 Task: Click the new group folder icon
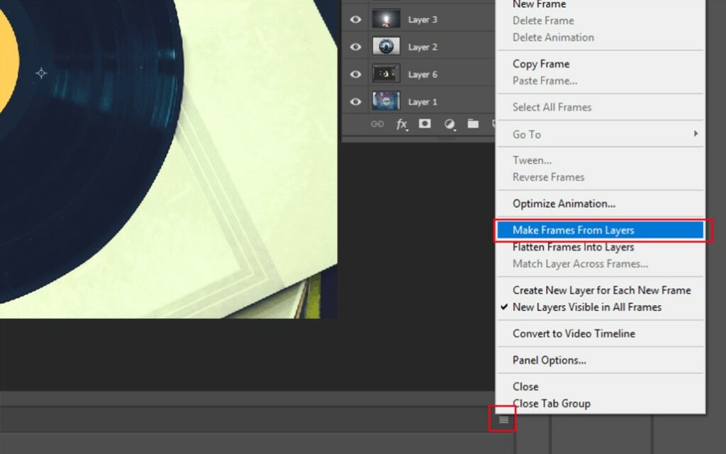pyautogui.click(x=473, y=124)
